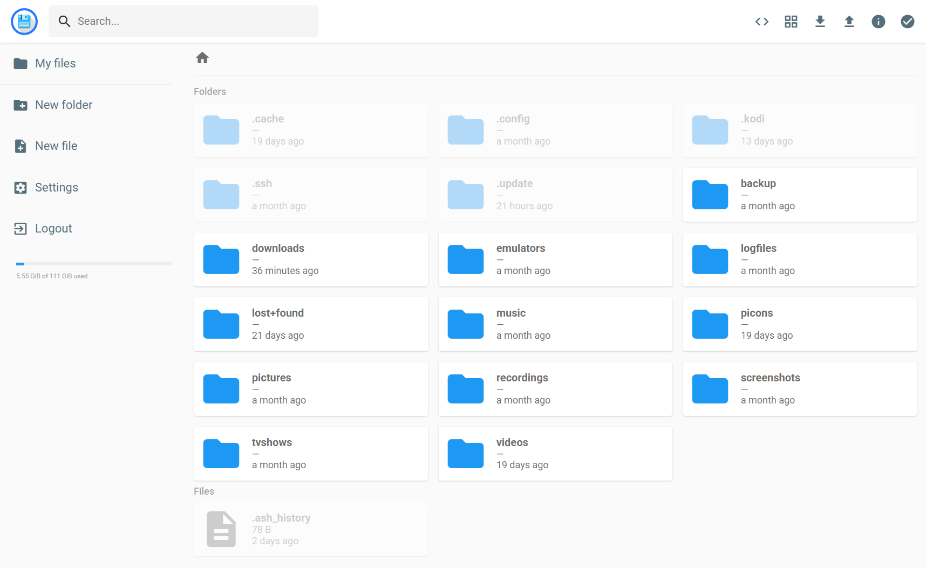Click Logout in the sidebar
Screen dimensions: 926x568
pos(53,229)
